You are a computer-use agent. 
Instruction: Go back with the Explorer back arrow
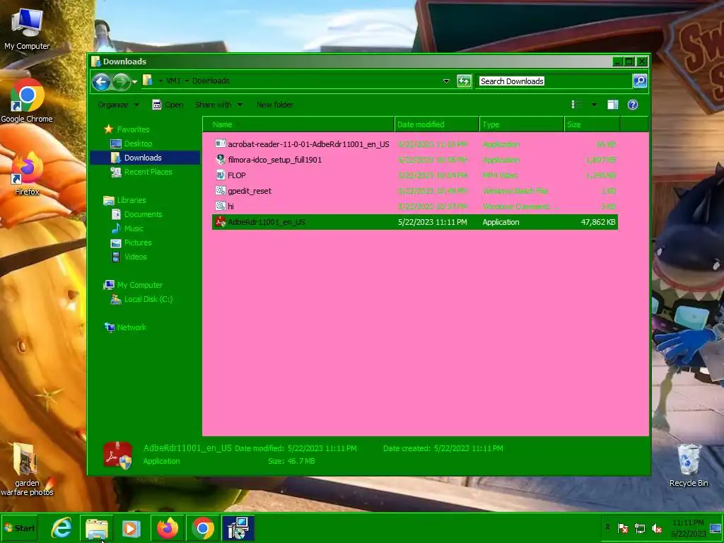click(x=101, y=82)
